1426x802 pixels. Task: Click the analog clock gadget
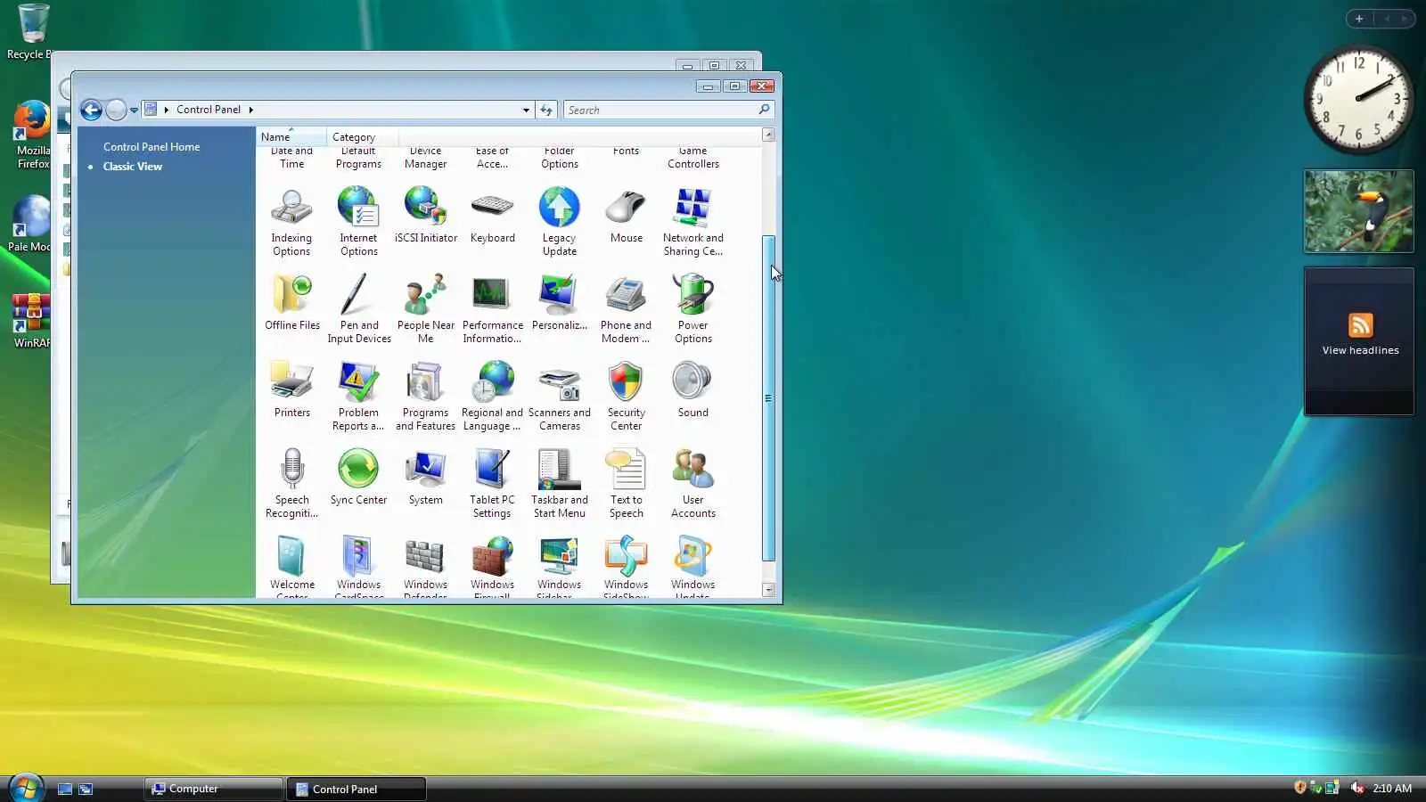pyautogui.click(x=1359, y=99)
